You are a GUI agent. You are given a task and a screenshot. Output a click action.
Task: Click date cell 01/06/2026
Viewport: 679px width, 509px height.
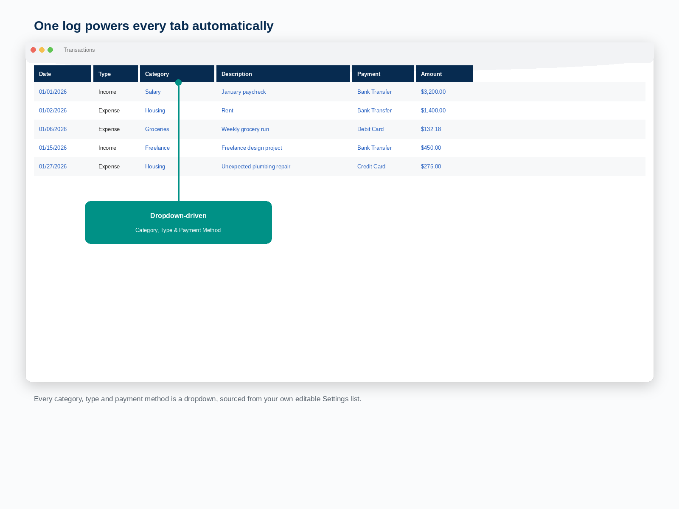[x=53, y=129]
